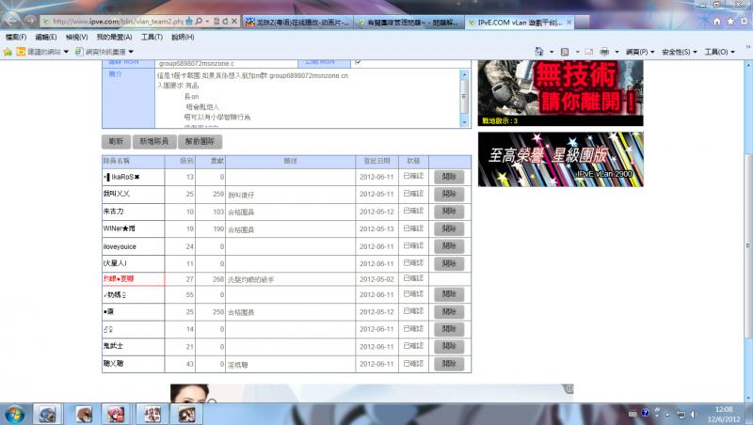
Task: Click the address bar URL field
Action: tap(118, 22)
